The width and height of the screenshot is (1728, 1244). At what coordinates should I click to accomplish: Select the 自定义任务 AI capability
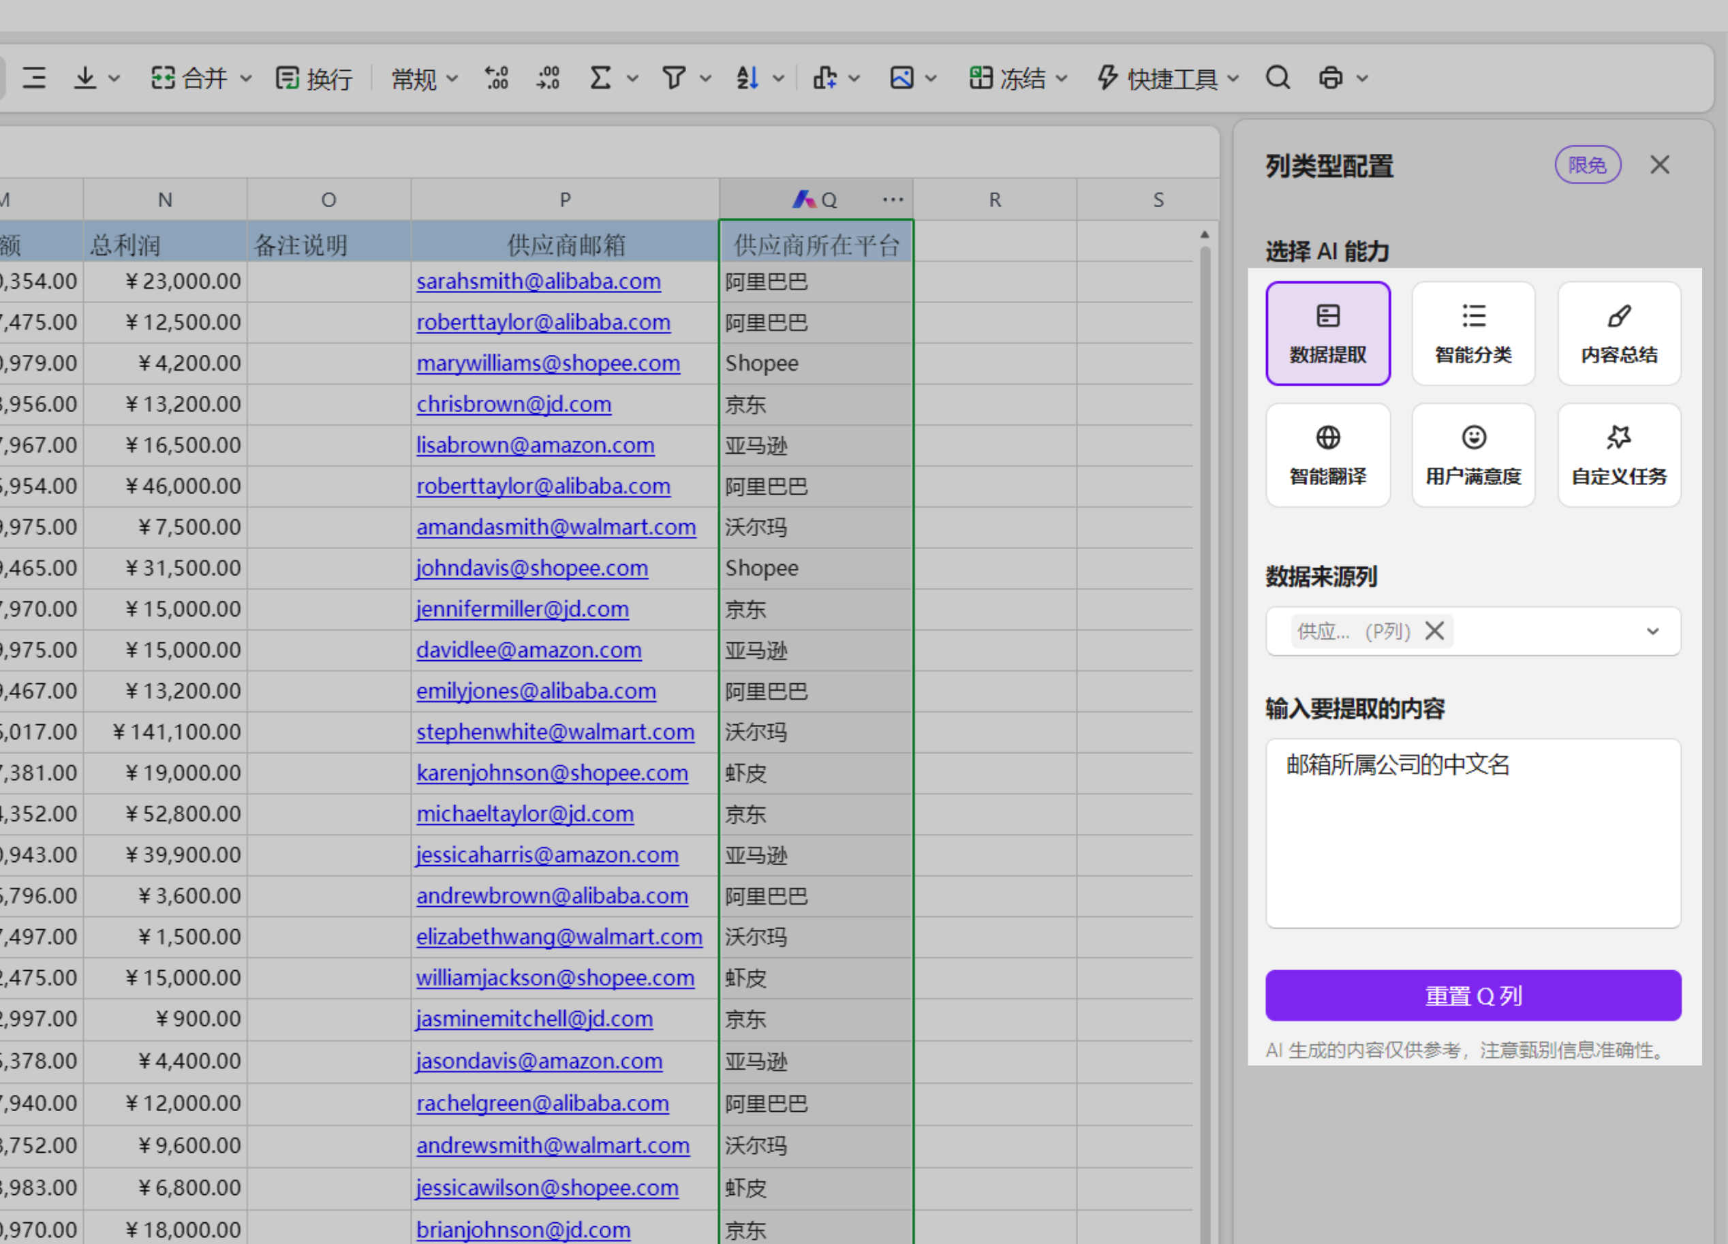point(1619,455)
